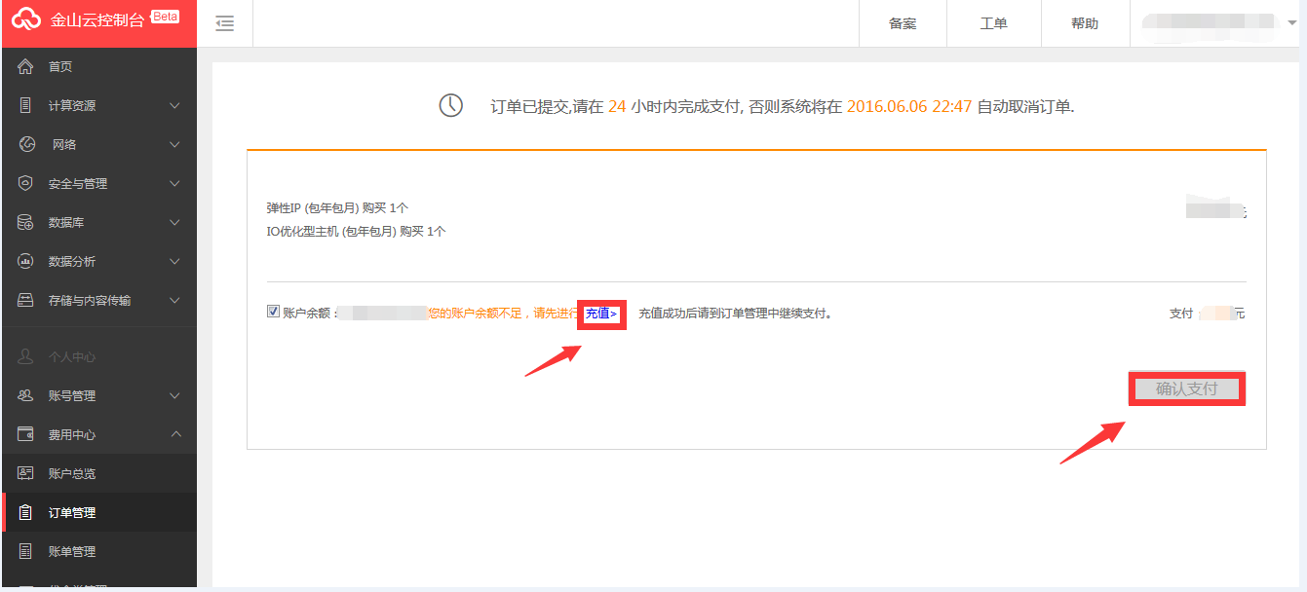This screenshot has width=1307, height=592.
Task: Expand the 账号管理 section arrow
Action: pyautogui.click(x=174, y=395)
